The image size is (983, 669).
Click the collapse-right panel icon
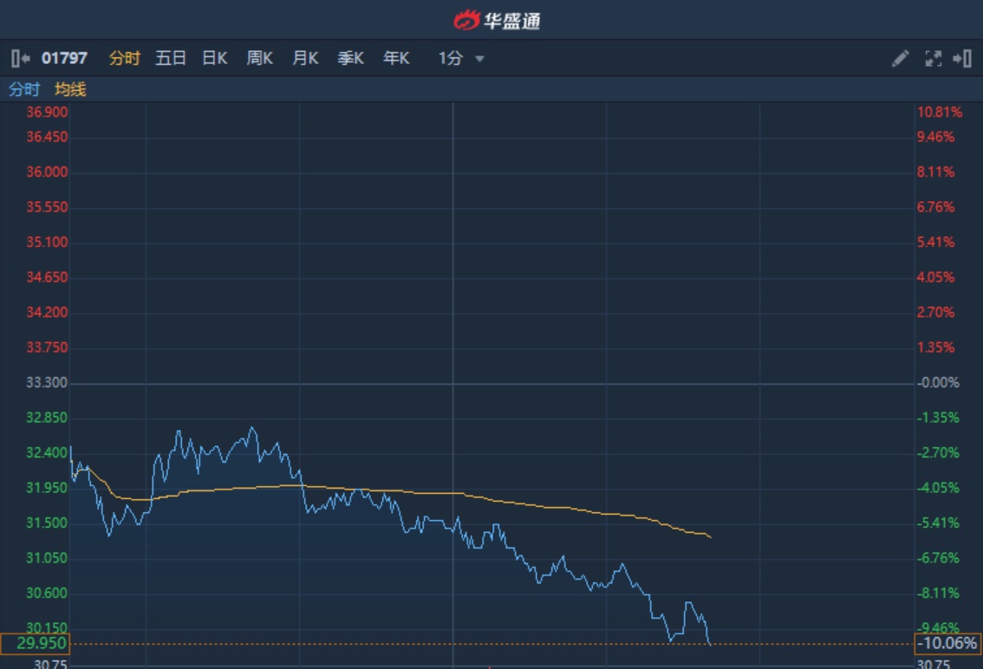[961, 59]
